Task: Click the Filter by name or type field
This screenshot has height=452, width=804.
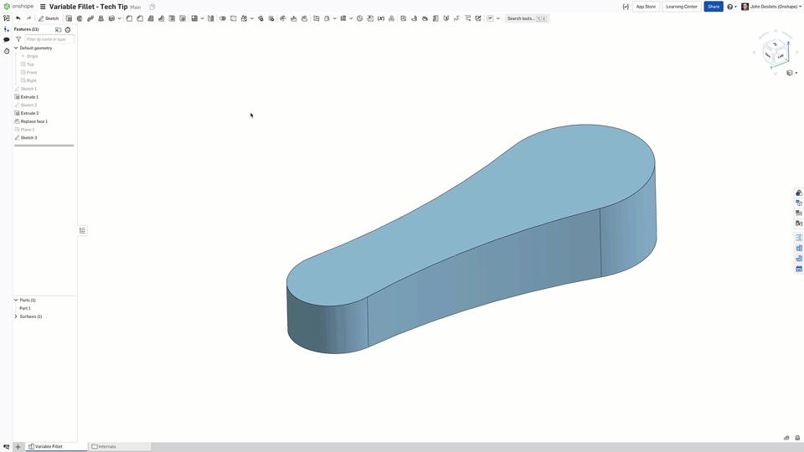Action: click(x=49, y=39)
